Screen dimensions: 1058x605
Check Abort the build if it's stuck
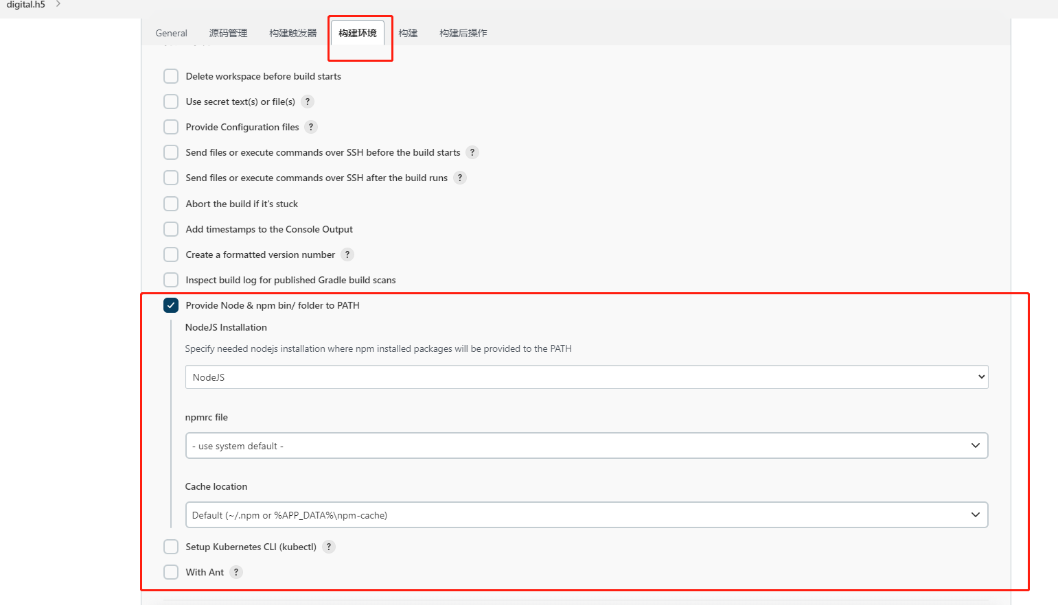(171, 204)
